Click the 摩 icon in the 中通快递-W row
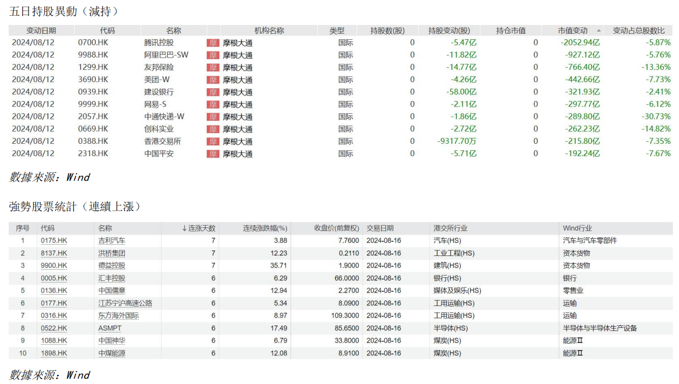 click(213, 117)
